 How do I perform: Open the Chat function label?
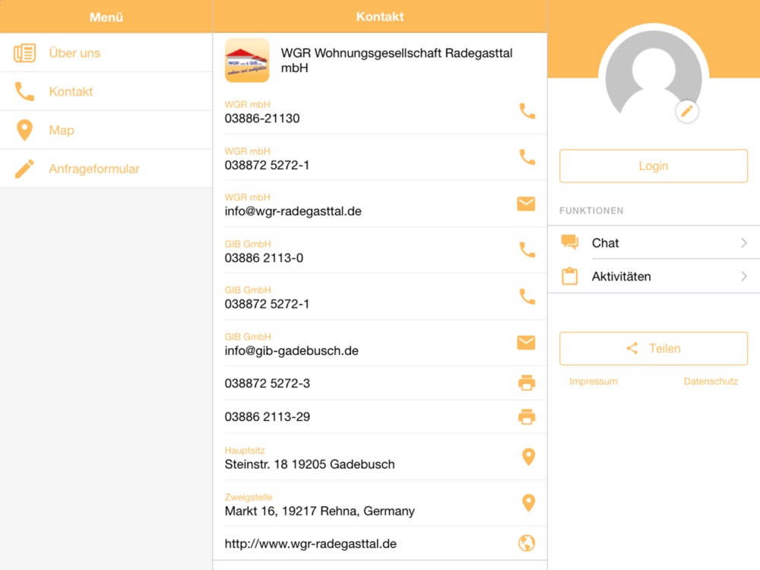[x=606, y=243]
